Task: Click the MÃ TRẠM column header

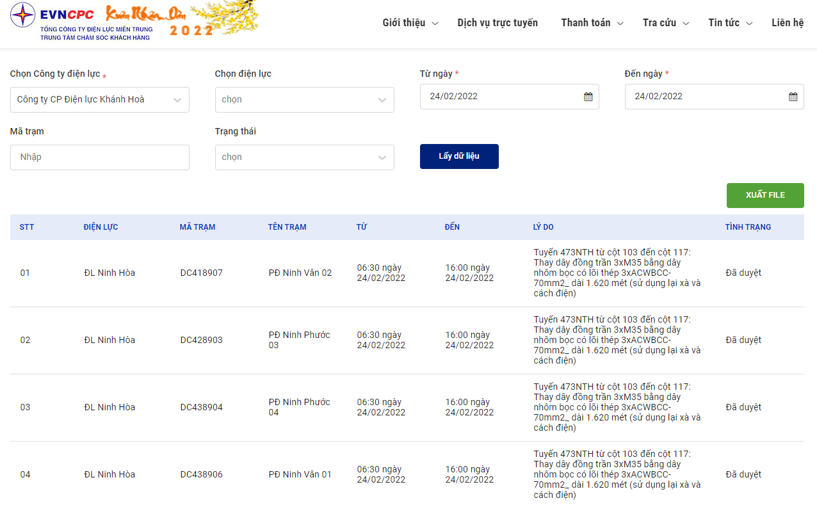Action: pos(197,227)
